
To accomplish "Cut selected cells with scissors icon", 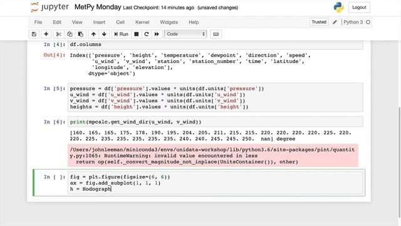I will tap(58, 34).
